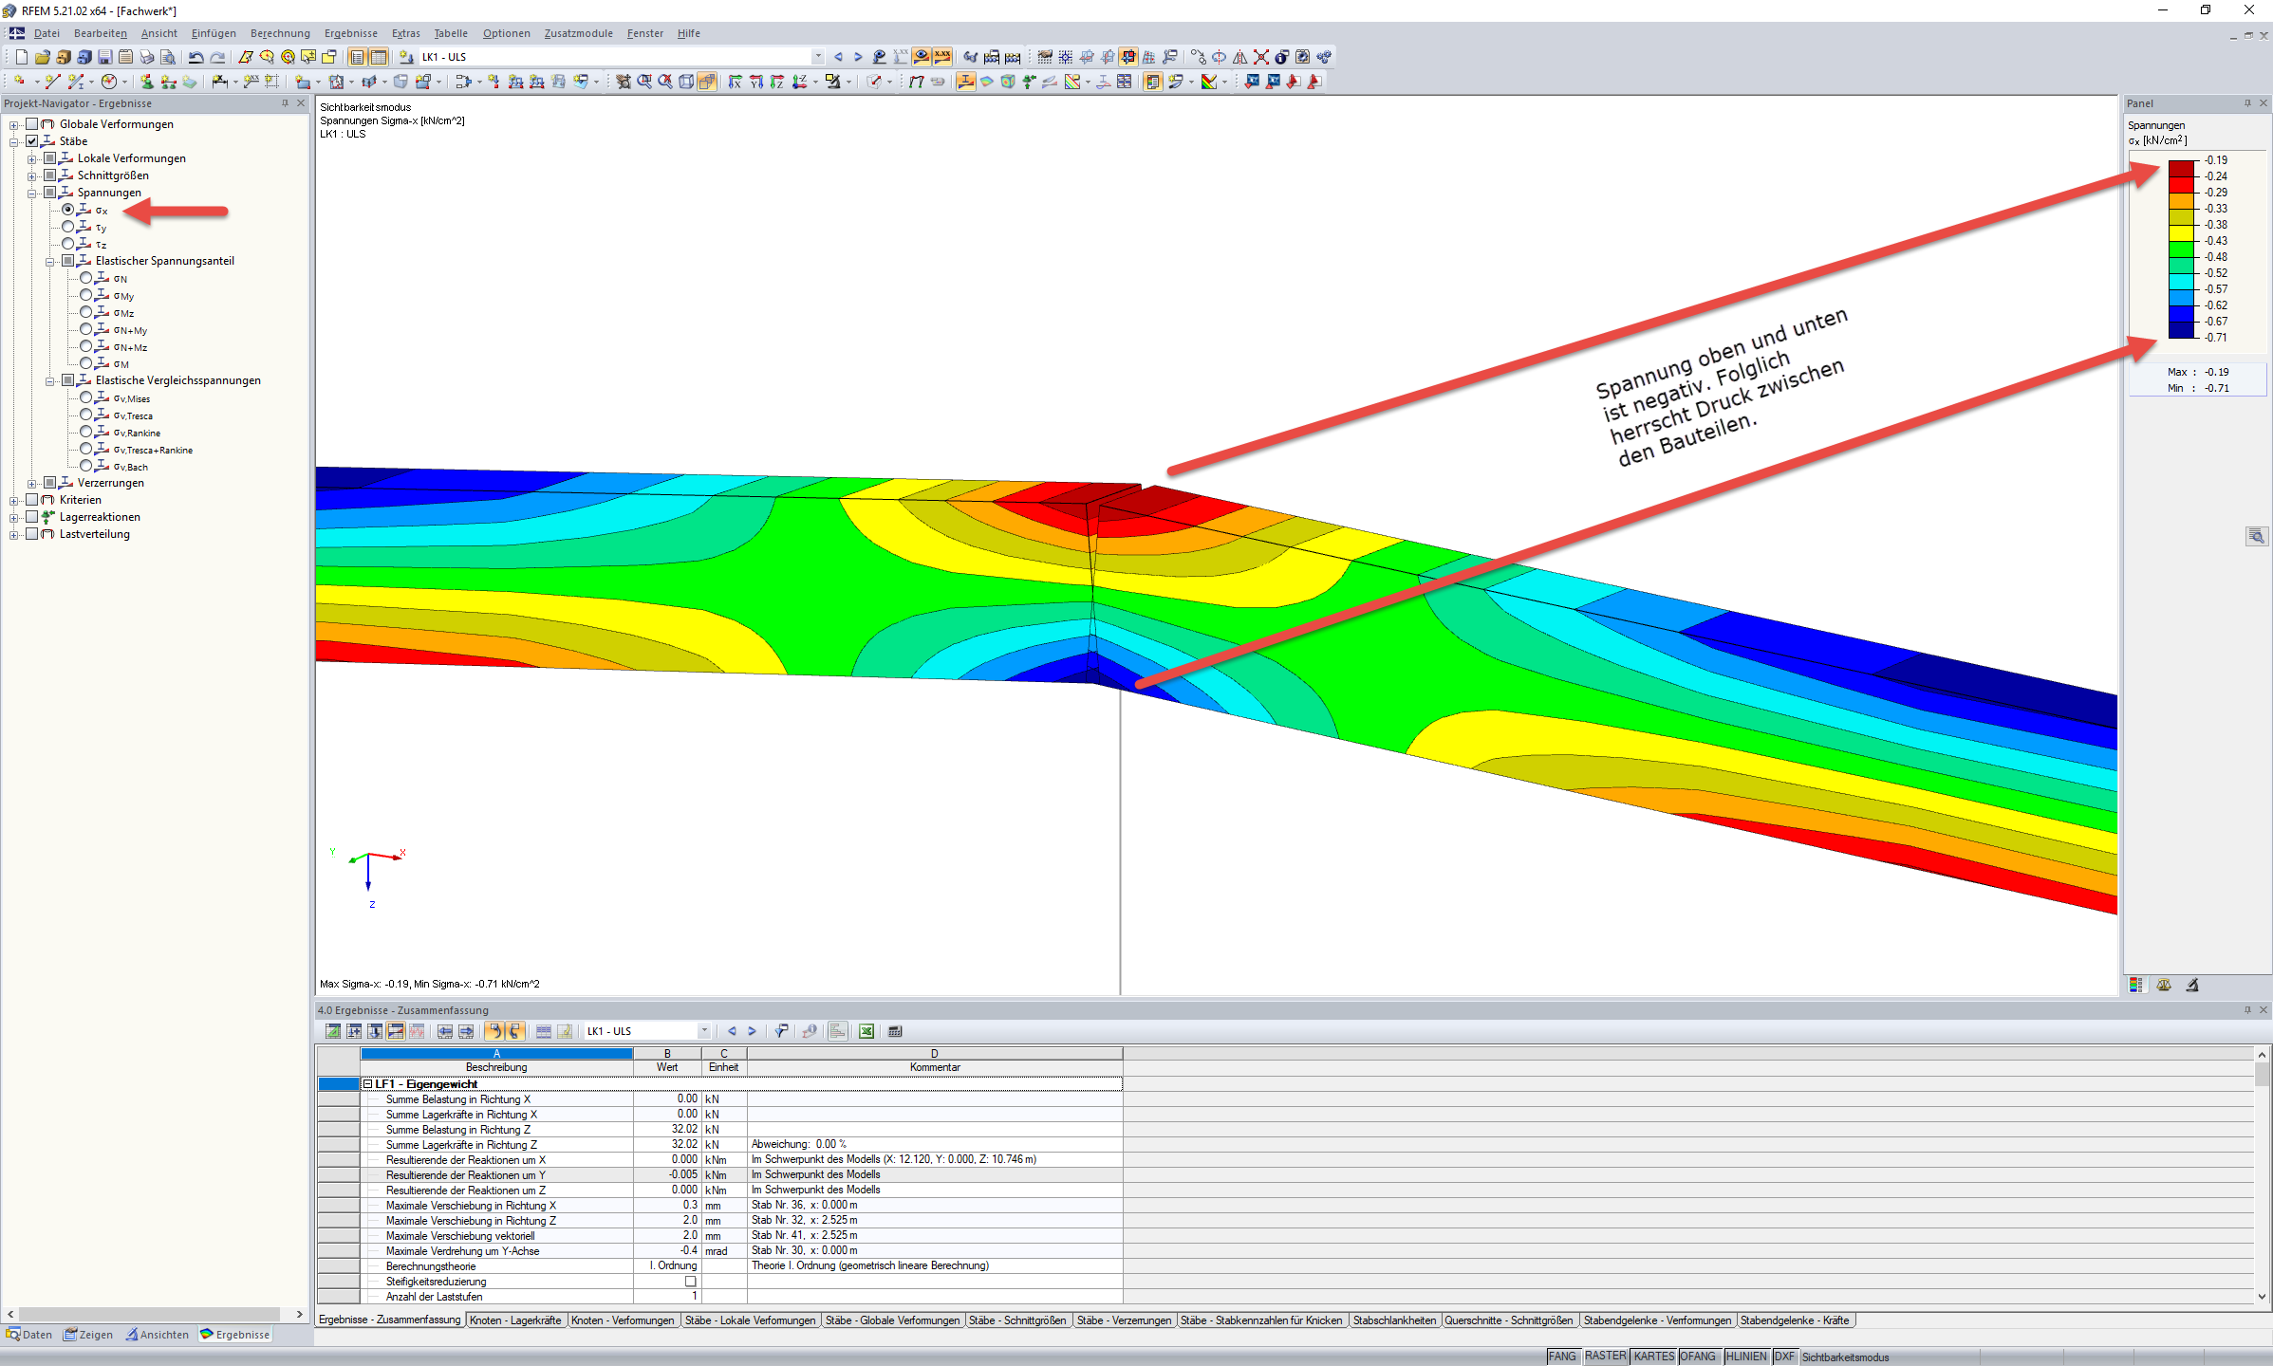Image resolution: width=2273 pixels, height=1366 pixels.
Task: Click the results table vertical scrollbar down arrow
Action: coord(2262,1297)
